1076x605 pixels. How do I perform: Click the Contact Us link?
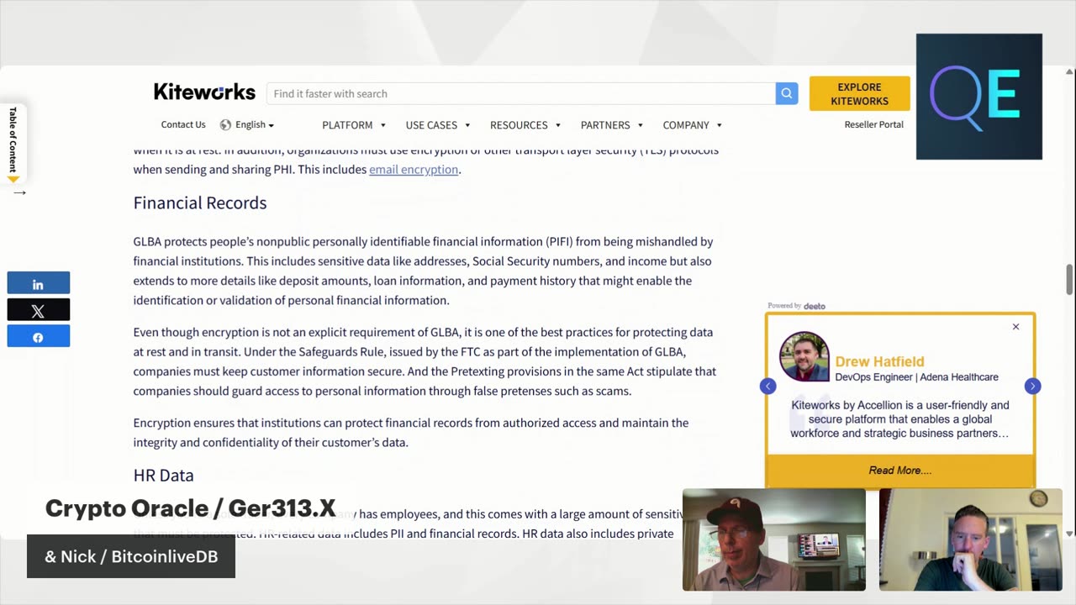tap(183, 124)
